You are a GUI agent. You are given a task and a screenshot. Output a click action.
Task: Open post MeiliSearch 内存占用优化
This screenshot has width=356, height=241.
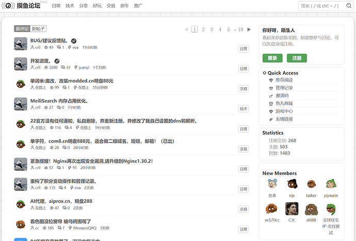click(x=59, y=101)
